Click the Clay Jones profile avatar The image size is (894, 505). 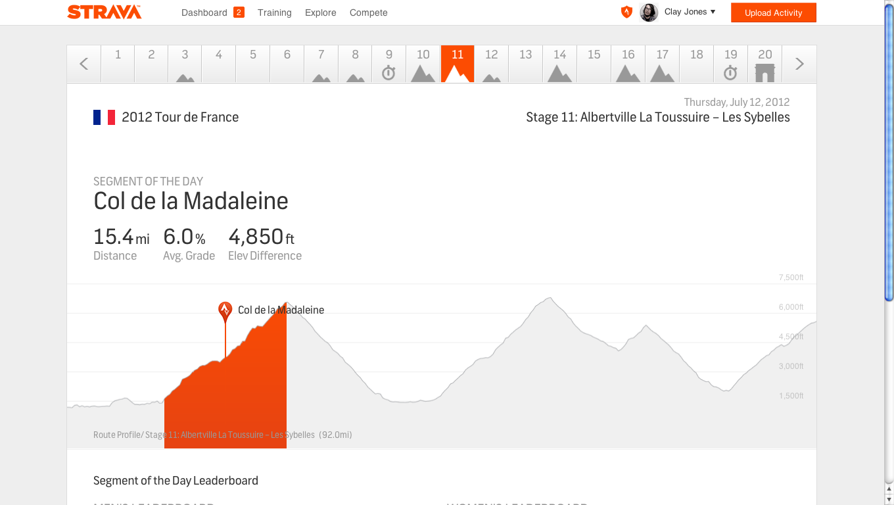click(x=649, y=12)
